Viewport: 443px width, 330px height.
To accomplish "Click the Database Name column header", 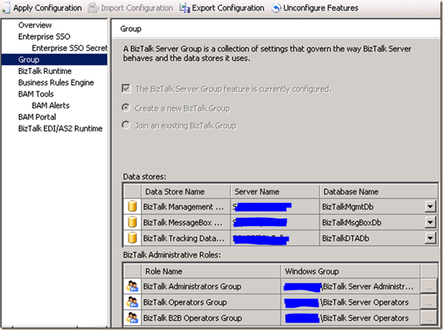I will (x=379, y=192).
